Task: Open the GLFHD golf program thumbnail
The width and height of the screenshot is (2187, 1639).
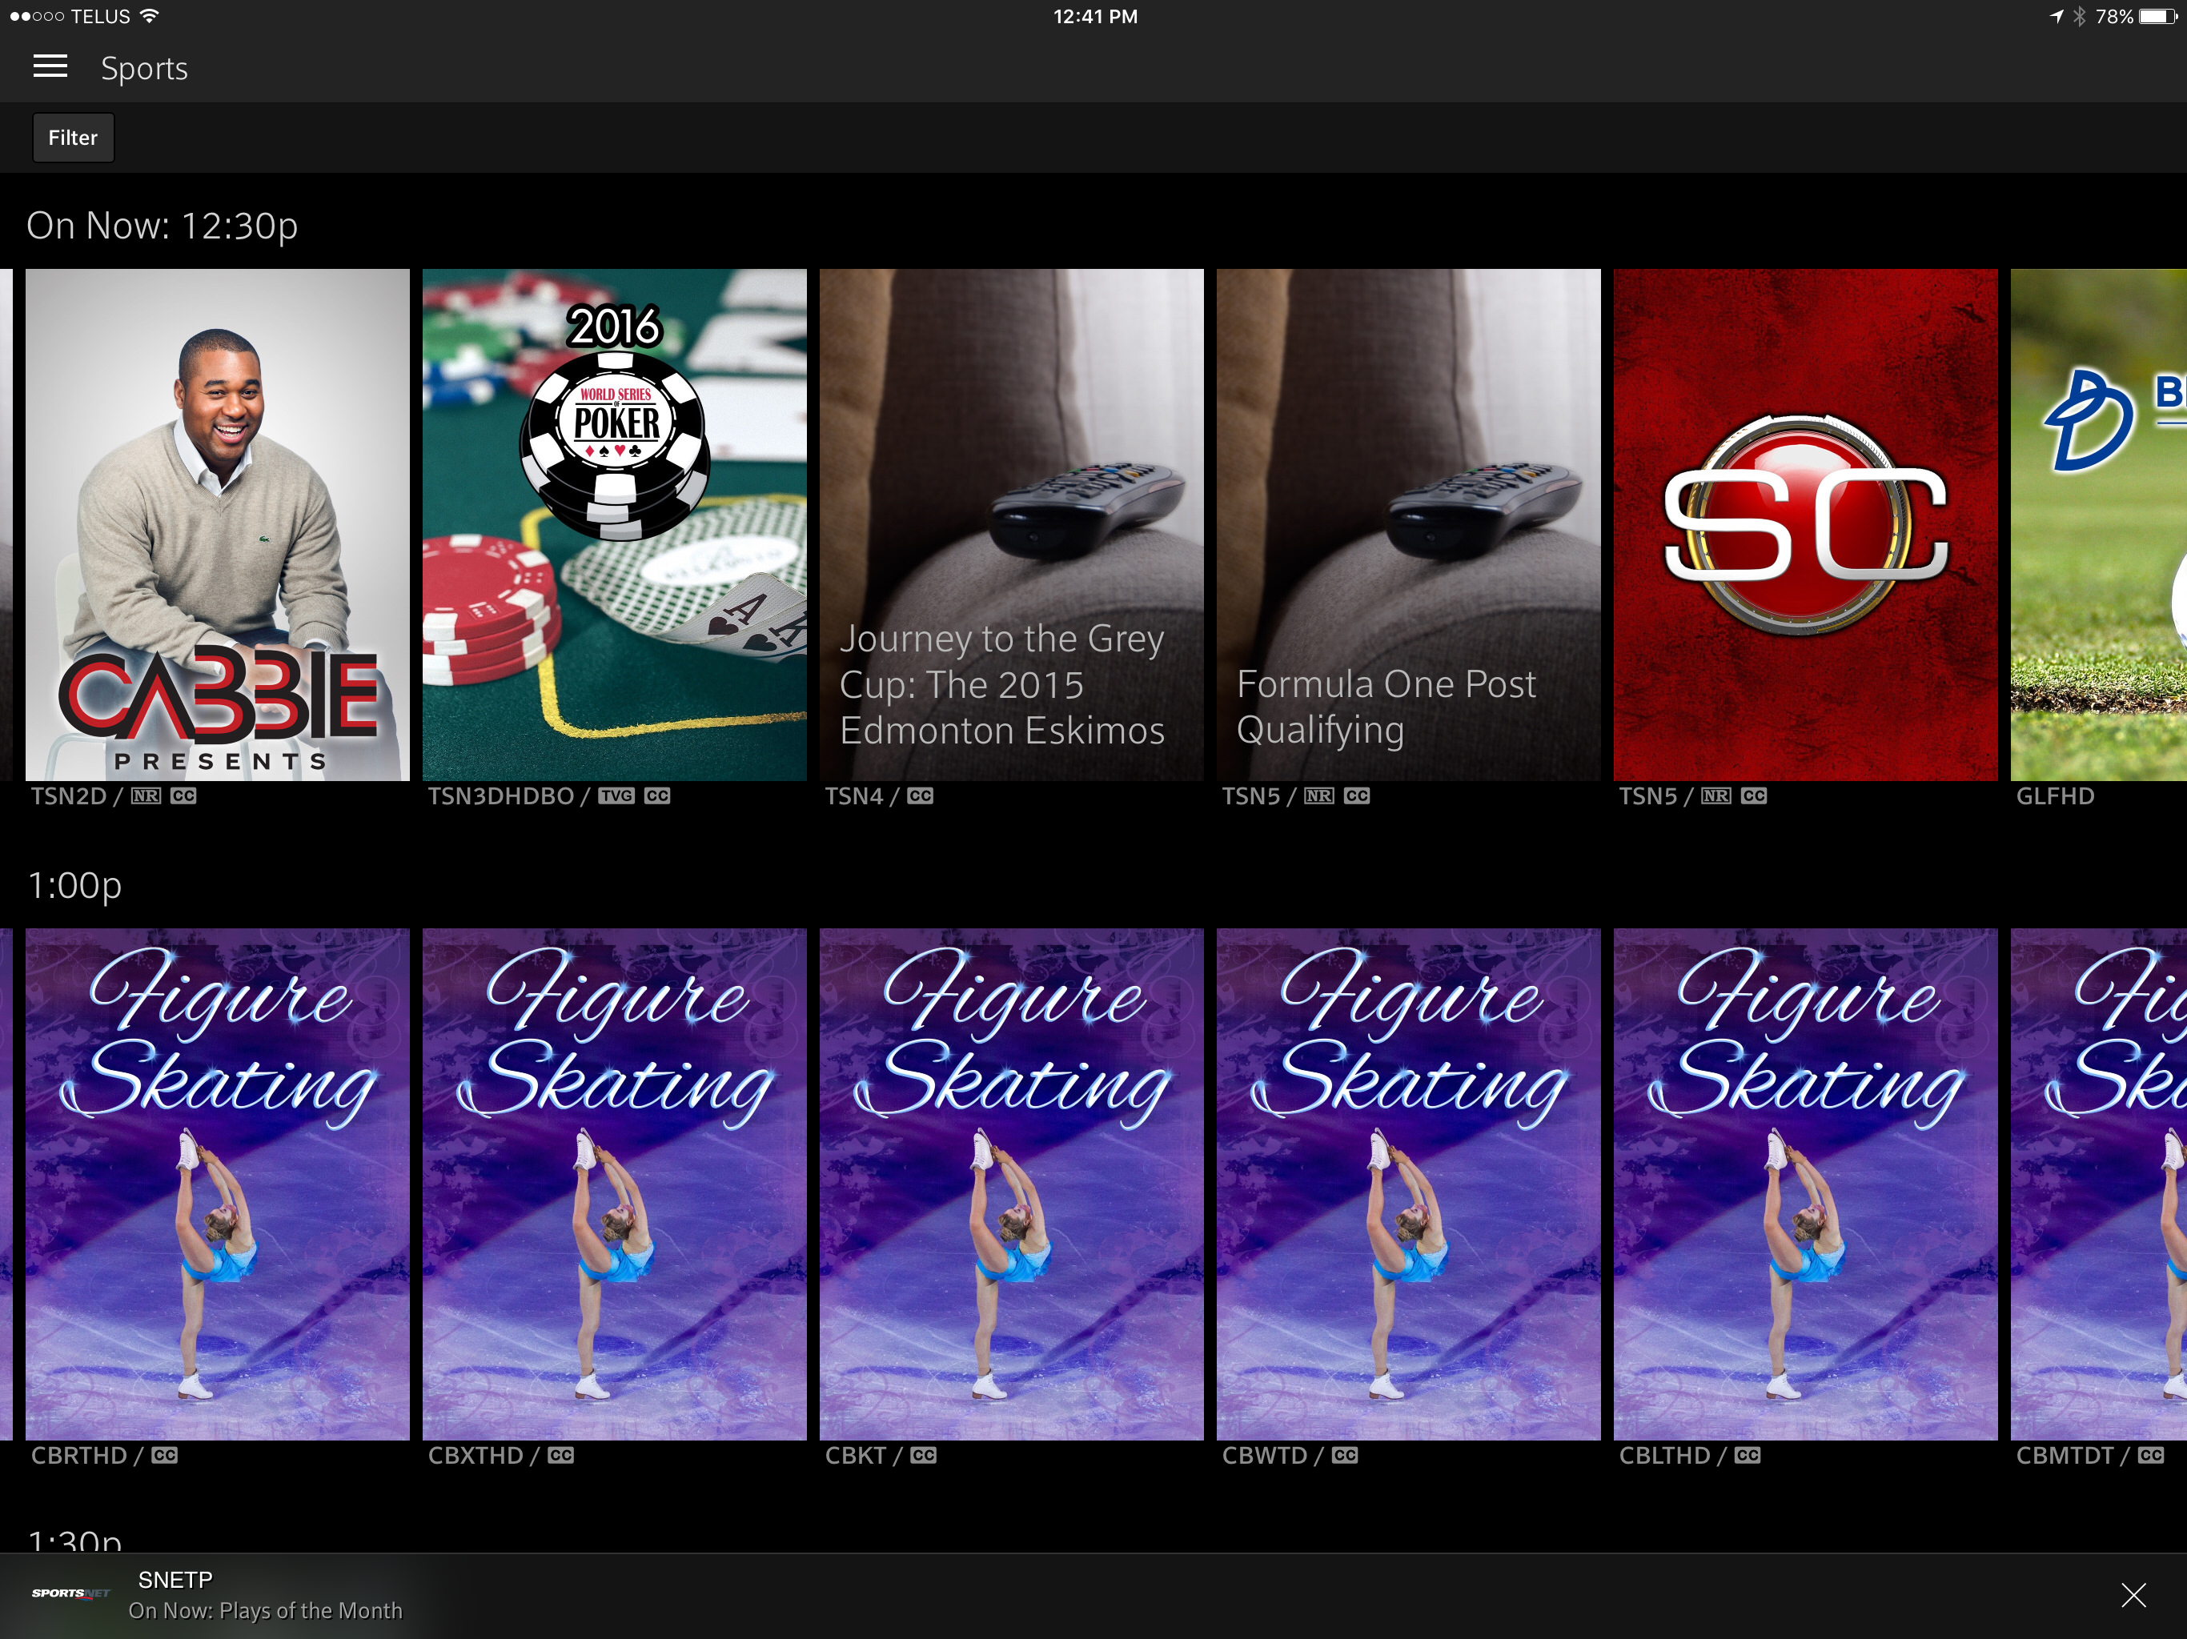Action: [2099, 525]
